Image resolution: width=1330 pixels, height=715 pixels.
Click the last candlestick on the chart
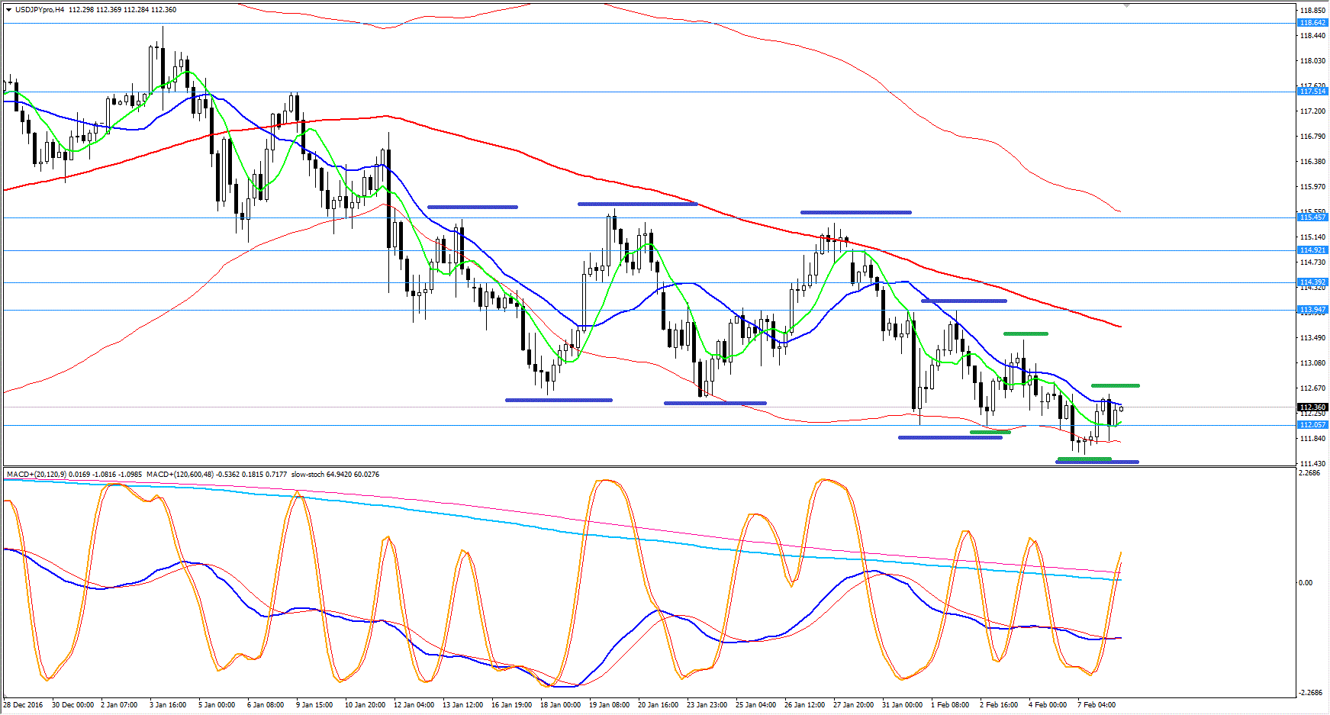tap(1121, 409)
